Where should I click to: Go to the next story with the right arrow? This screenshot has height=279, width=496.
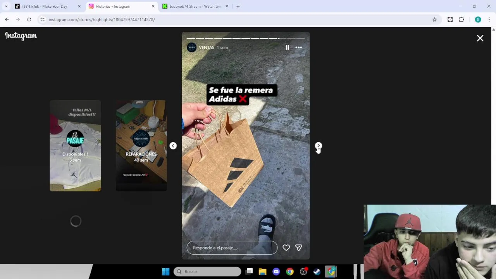pos(318,146)
